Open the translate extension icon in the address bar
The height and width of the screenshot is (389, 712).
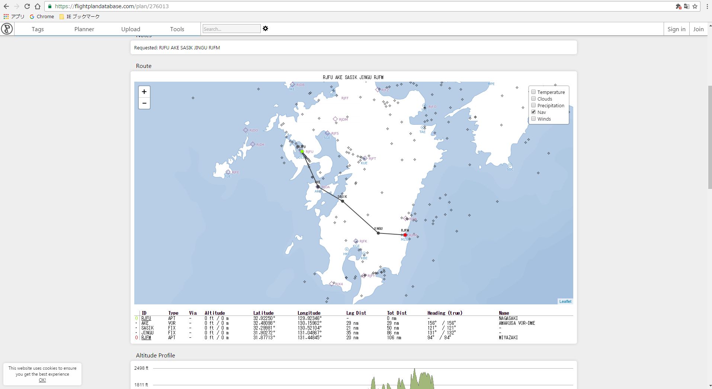(x=687, y=6)
